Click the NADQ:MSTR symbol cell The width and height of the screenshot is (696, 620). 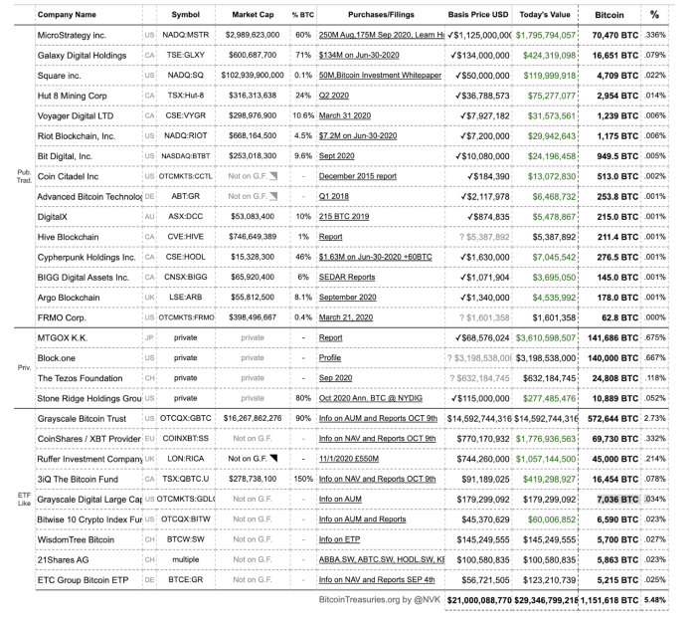(186, 35)
